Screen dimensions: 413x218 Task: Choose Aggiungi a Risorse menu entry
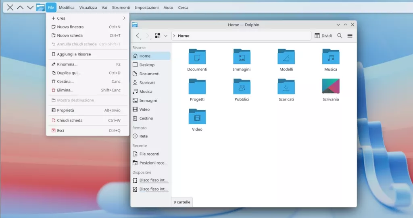click(88, 54)
